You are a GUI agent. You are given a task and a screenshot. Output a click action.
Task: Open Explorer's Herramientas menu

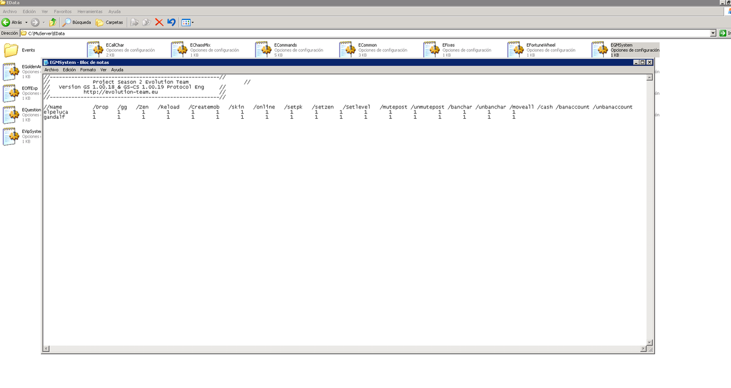(x=90, y=11)
